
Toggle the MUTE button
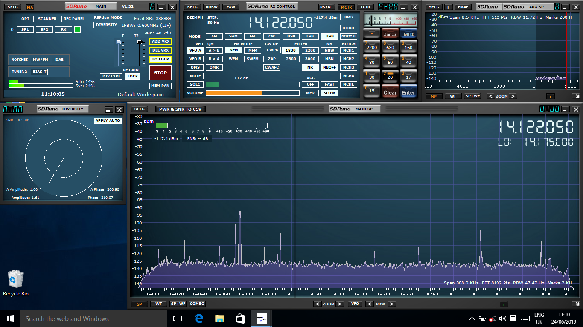point(195,76)
